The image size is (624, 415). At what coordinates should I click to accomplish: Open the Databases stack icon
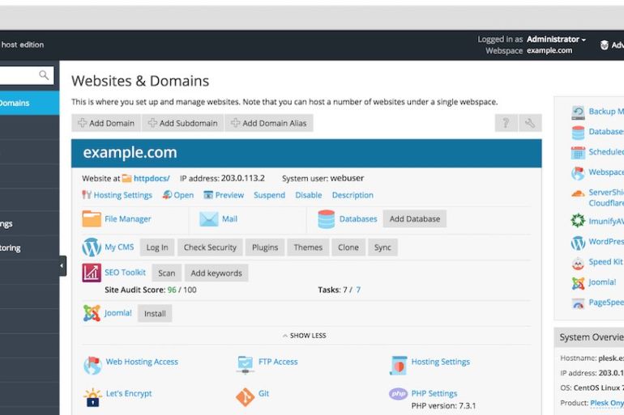pyautogui.click(x=327, y=219)
